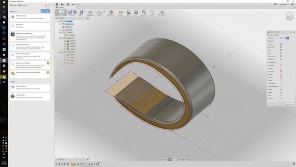The height and width of the screenshot is (167, 296).
Task: Open the Add-Ins toolbar menu
Action: [x=144, y=13]
